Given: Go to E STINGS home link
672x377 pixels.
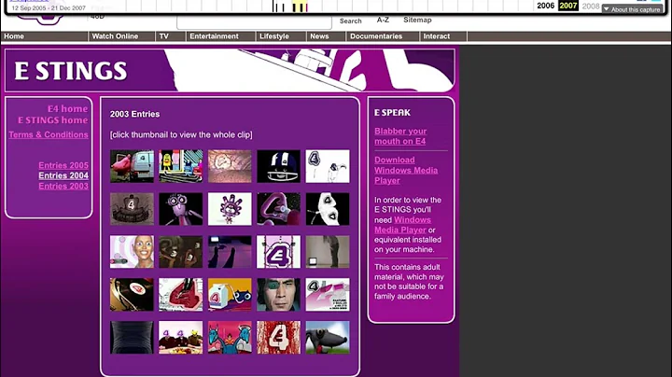Looking at the screenshot, I should [x=52, y=120].
